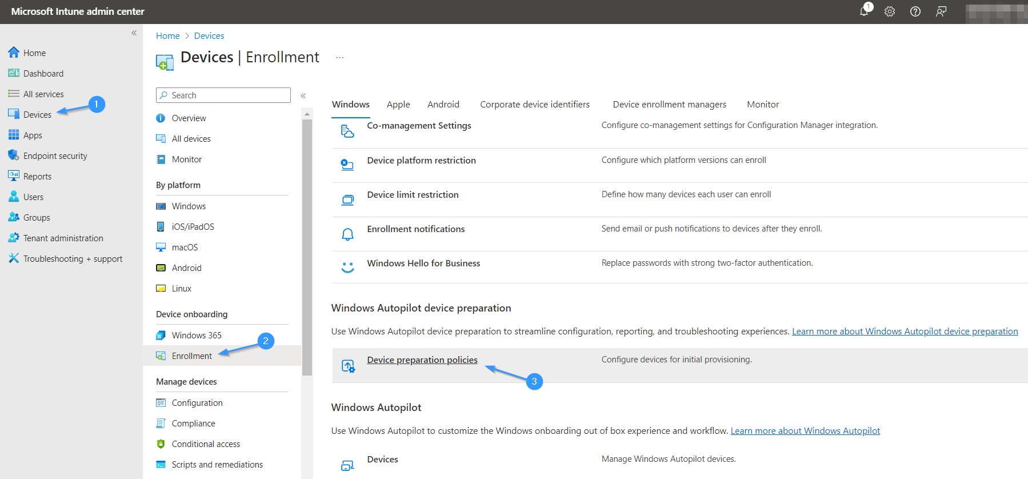
Task: Open Device limit restriction setting
Action: 413,194
